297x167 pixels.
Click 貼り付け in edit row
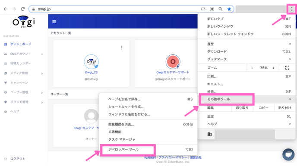(x=284, y=108)
